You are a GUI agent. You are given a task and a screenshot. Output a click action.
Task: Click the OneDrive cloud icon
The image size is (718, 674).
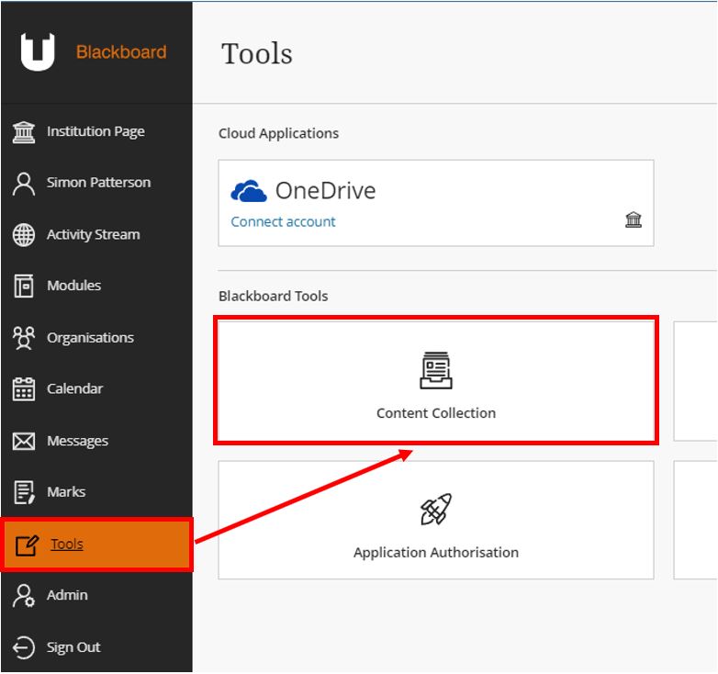coord(249,191)
